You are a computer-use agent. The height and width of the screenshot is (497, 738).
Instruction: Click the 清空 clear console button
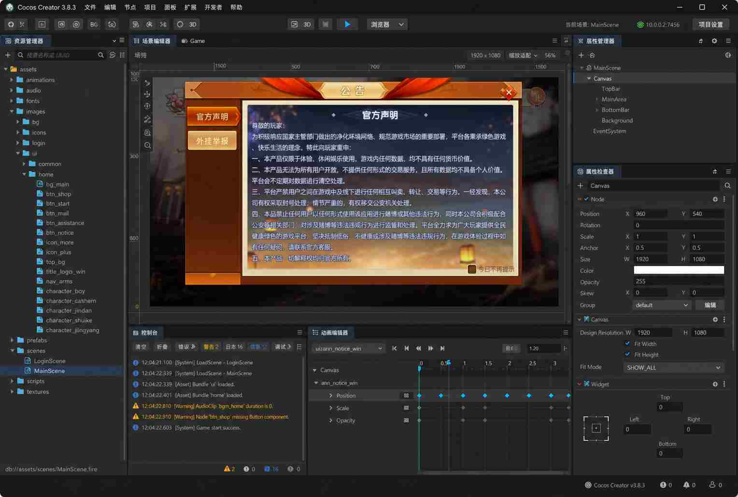141,347
